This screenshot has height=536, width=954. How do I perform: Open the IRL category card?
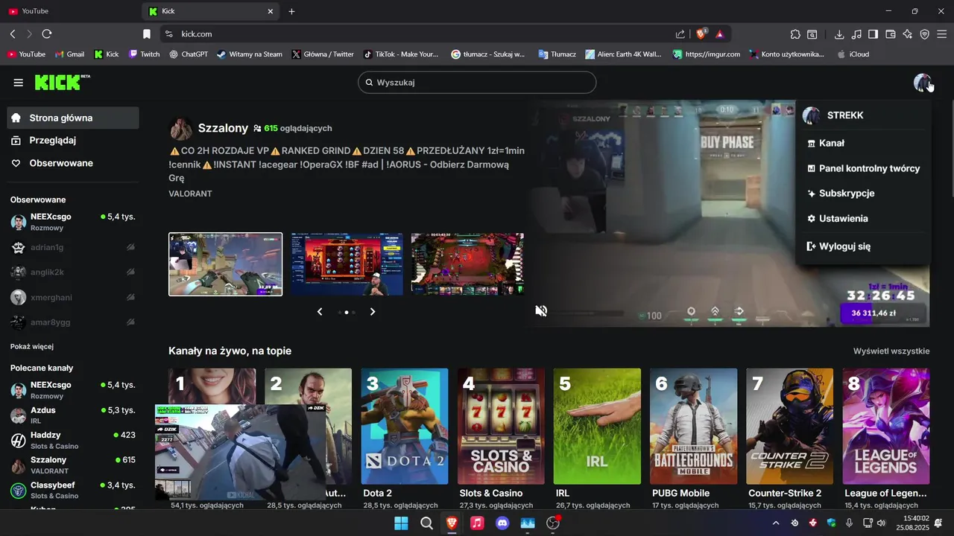pos(597,427)
